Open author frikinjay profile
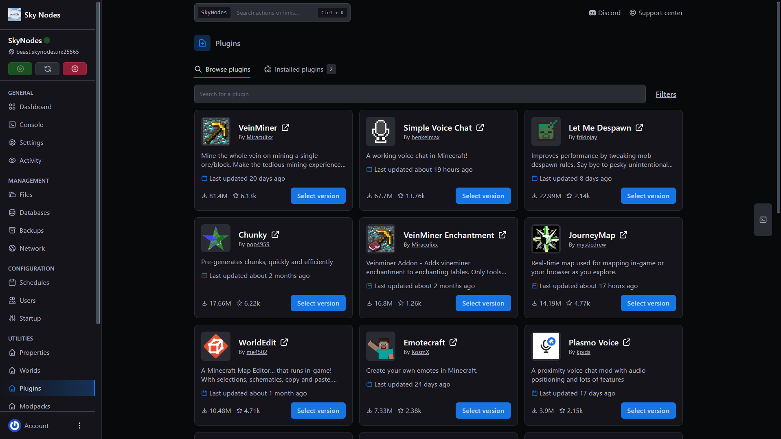 coord(587,137)
